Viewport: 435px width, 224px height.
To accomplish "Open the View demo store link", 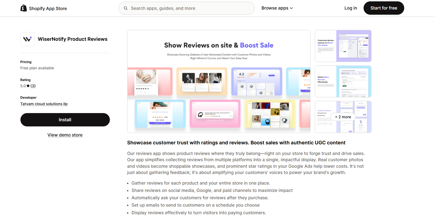I will click(x=65, y=135).
